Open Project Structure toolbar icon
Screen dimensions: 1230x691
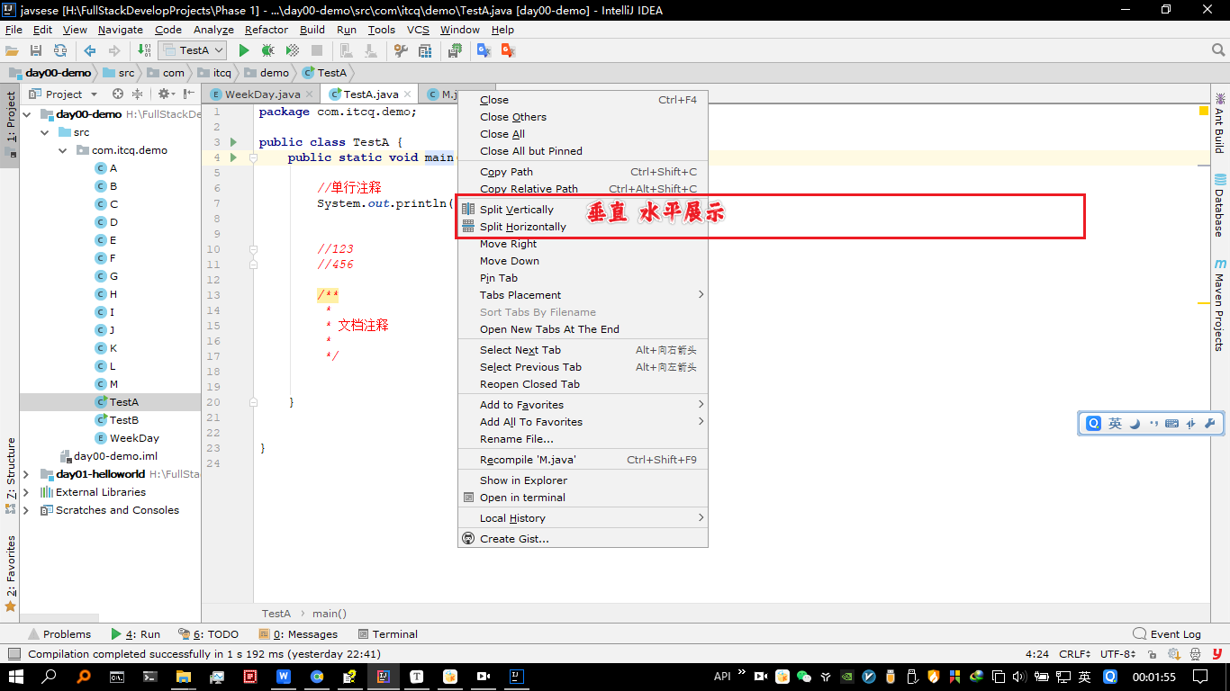(x=426, y=50)
